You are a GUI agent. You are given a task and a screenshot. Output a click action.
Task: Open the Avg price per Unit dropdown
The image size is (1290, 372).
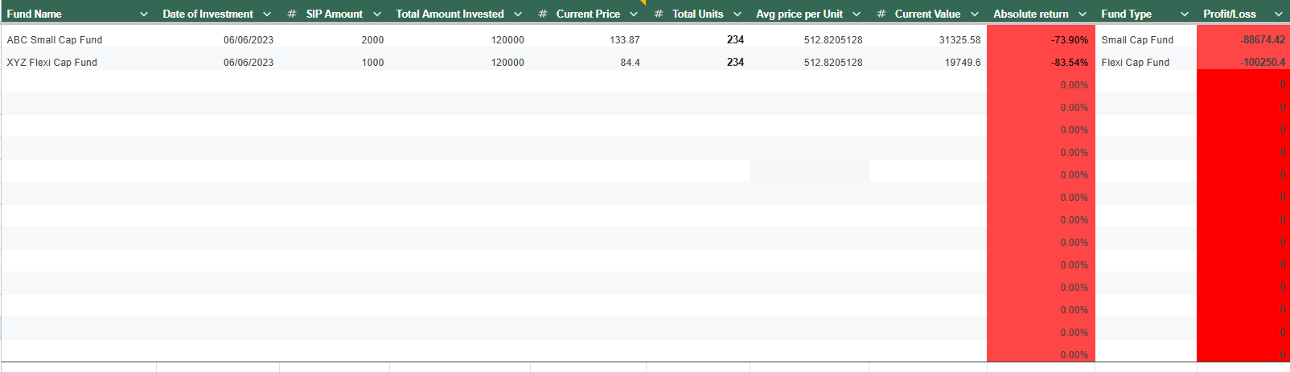[x=857, y=14]
